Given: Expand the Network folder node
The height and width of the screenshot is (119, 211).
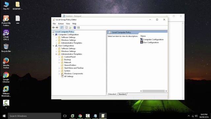Looking at the screenshot, I should pyautogui.click(x=59, y=62).
